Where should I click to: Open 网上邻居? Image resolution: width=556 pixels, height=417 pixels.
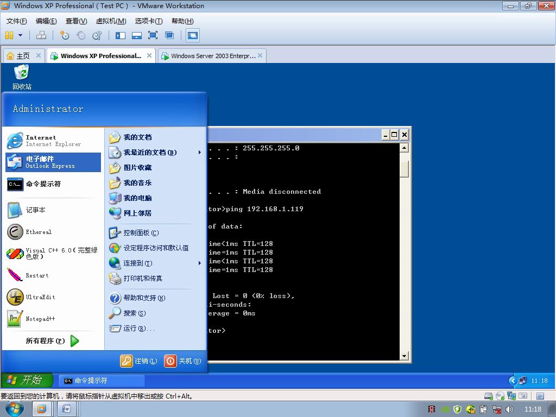[x=155, y=213]
